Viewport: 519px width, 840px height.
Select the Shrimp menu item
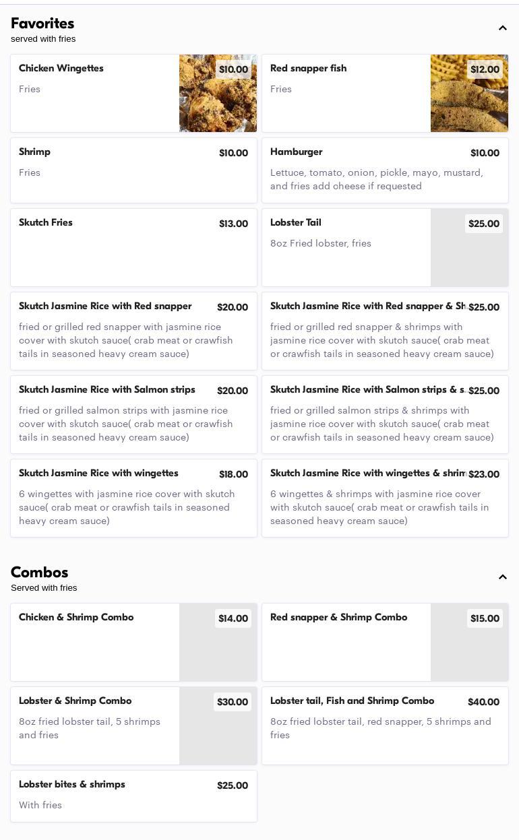pos(133,170)
